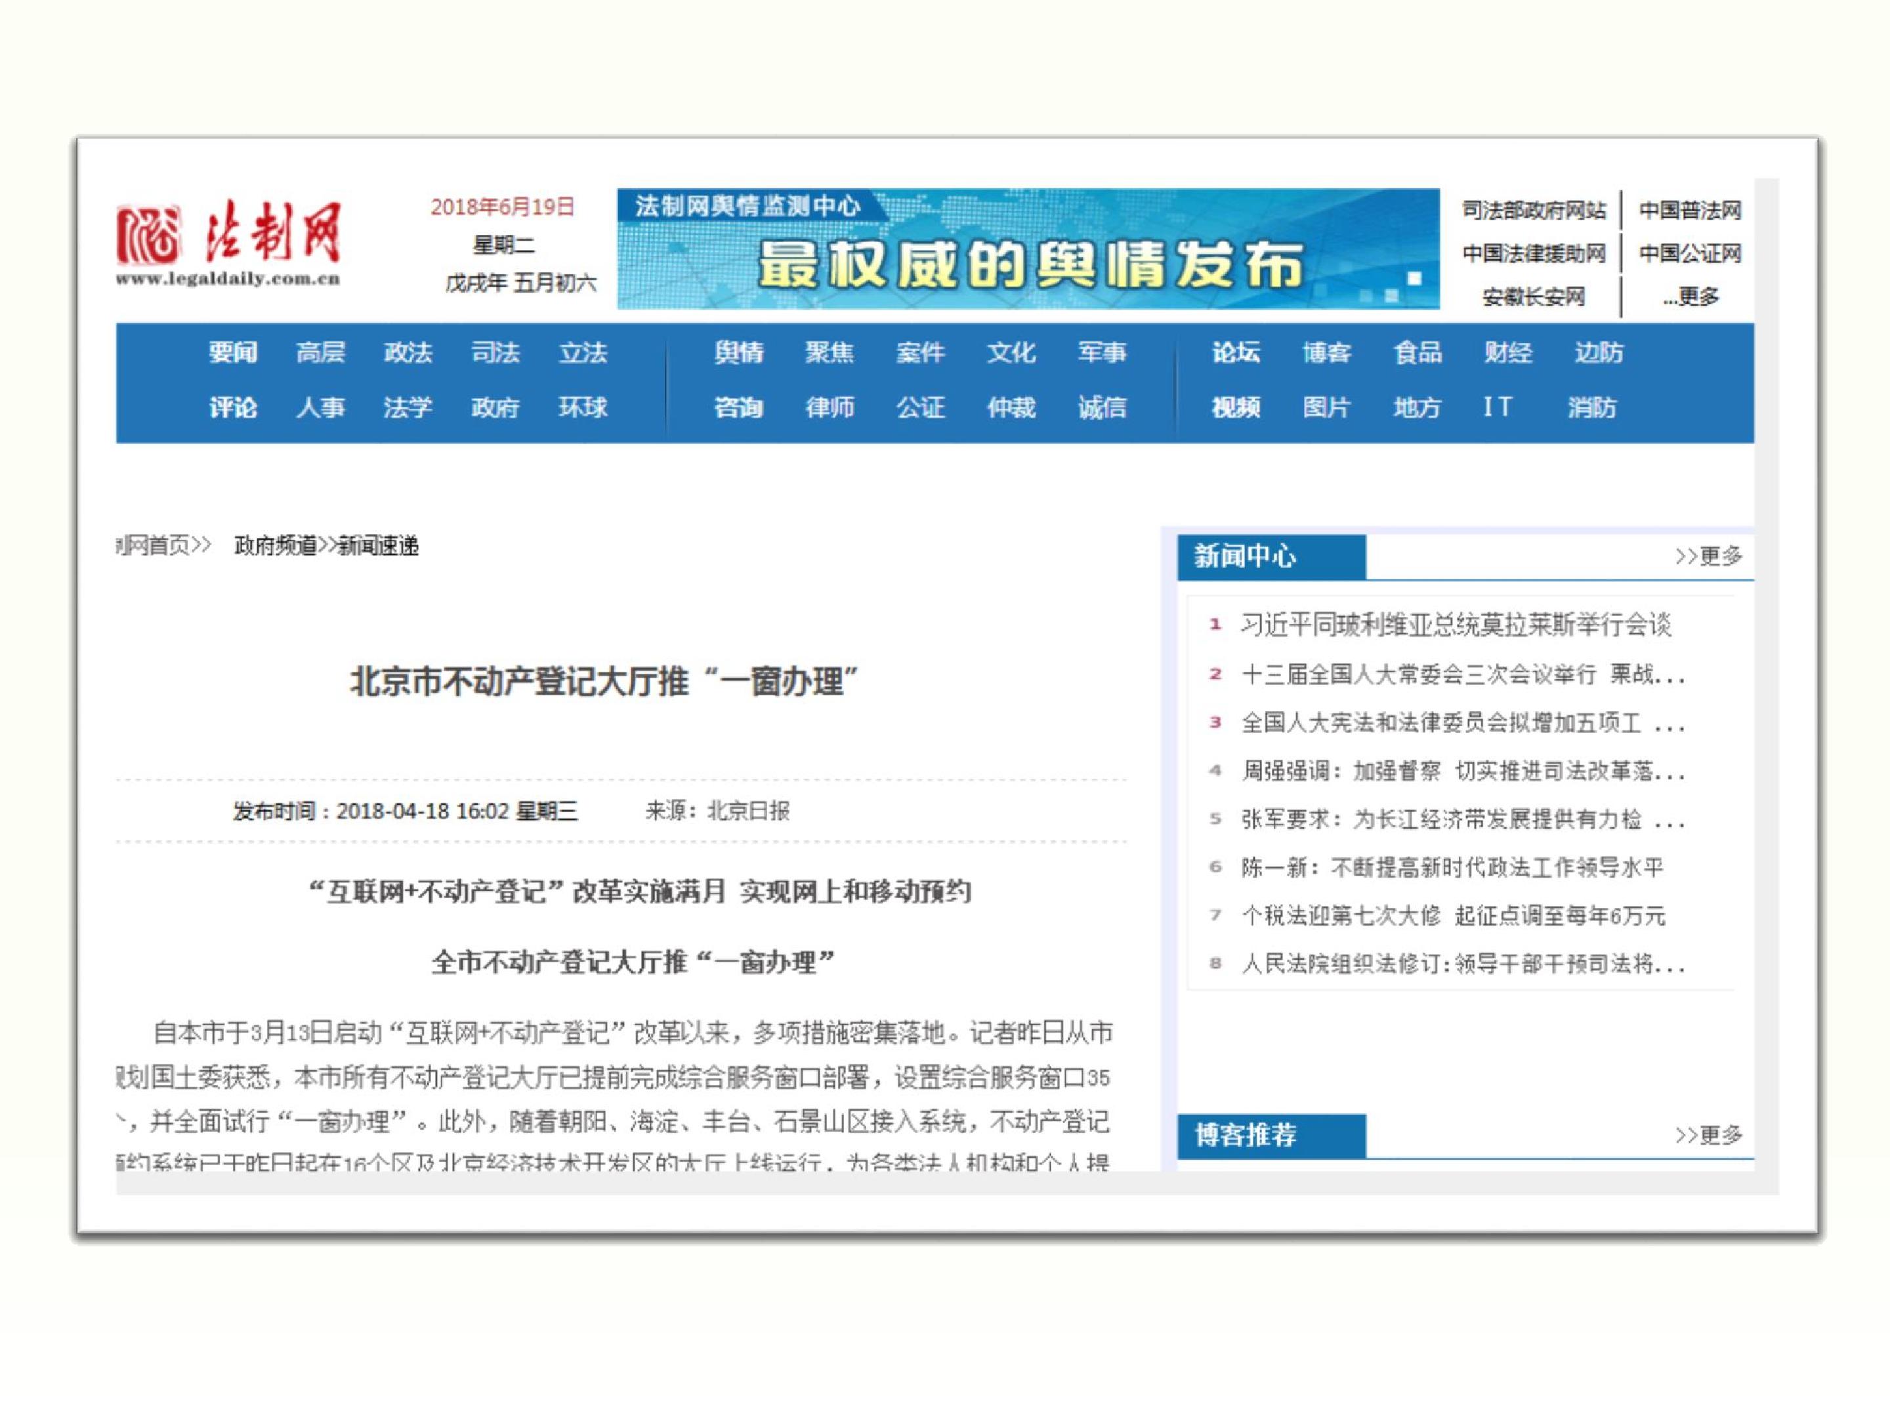This screenshot has height=1417, width=1890.
Task: Open 中国公证网 link
Action: point(1689,253)
